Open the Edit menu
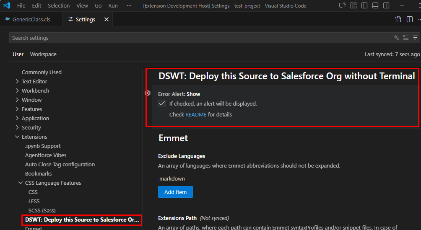421x230 pixels. pos(36,5)
